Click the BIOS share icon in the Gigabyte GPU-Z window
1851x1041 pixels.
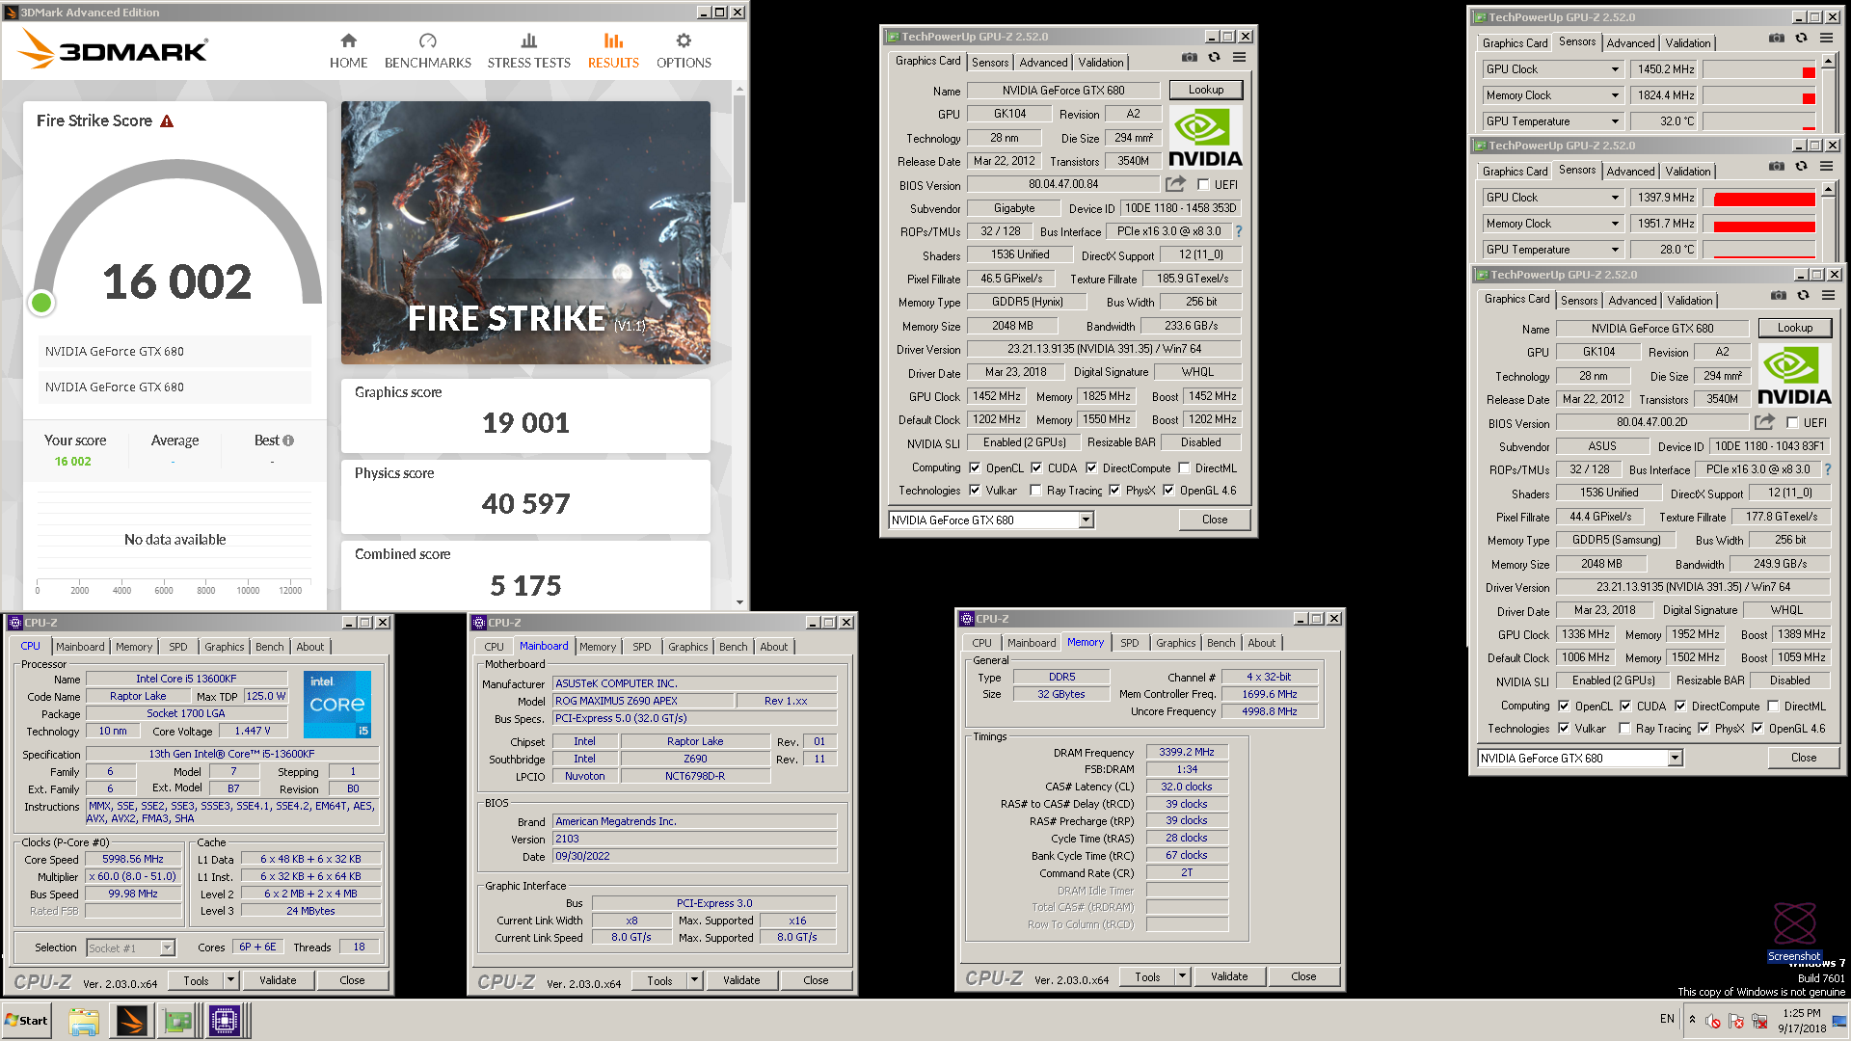coord(1175,183)
